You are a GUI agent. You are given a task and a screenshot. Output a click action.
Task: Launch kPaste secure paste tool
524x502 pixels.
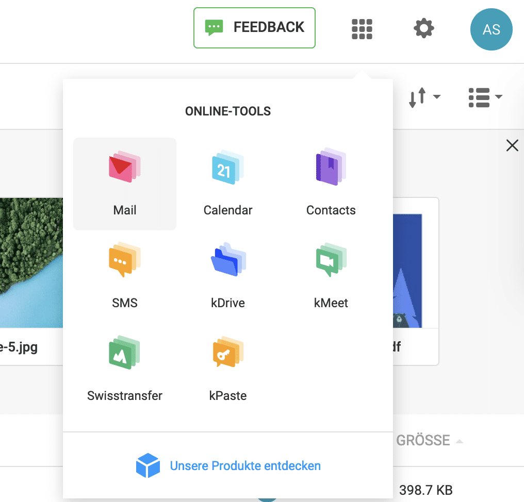(x=228, y=369)
